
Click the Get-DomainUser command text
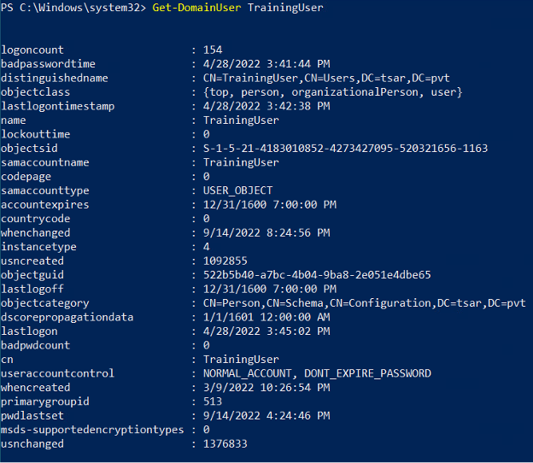click(196, 8)
